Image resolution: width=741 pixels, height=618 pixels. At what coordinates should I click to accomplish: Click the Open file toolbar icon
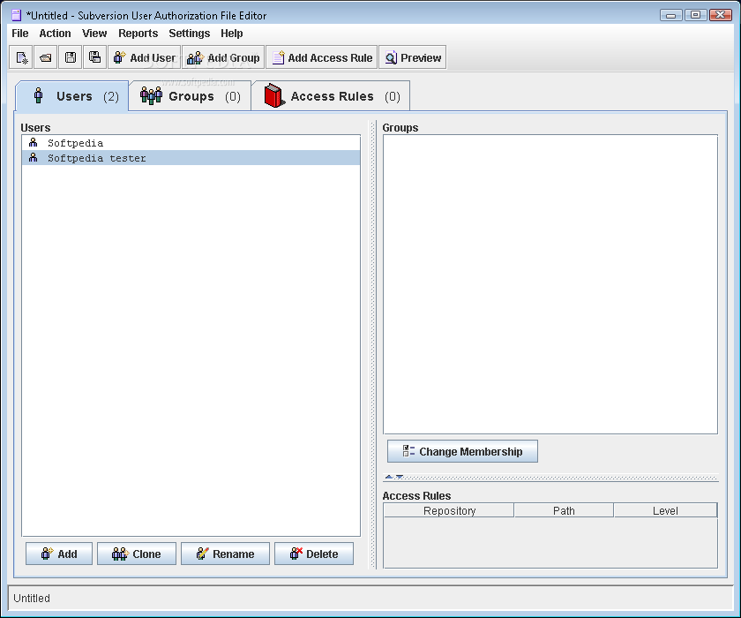(46, 57)
